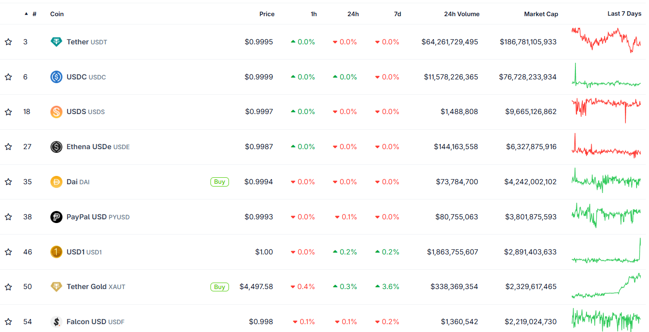Click the USD1 seven-day sparkline chart
This screenshot has height=332, width=649.
tap(606, 252)
